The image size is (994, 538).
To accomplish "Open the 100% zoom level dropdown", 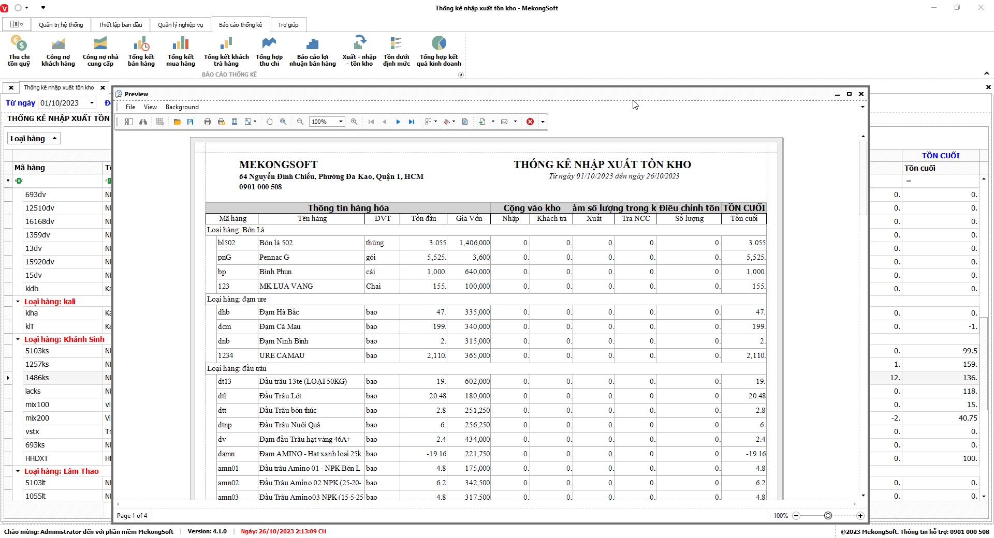I will (x=341, y=122).
